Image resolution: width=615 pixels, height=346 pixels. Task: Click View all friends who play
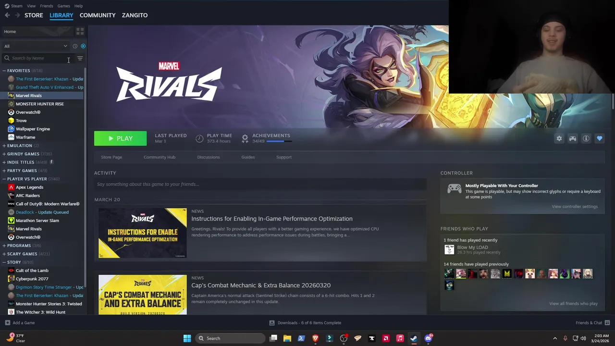(573, 304)
